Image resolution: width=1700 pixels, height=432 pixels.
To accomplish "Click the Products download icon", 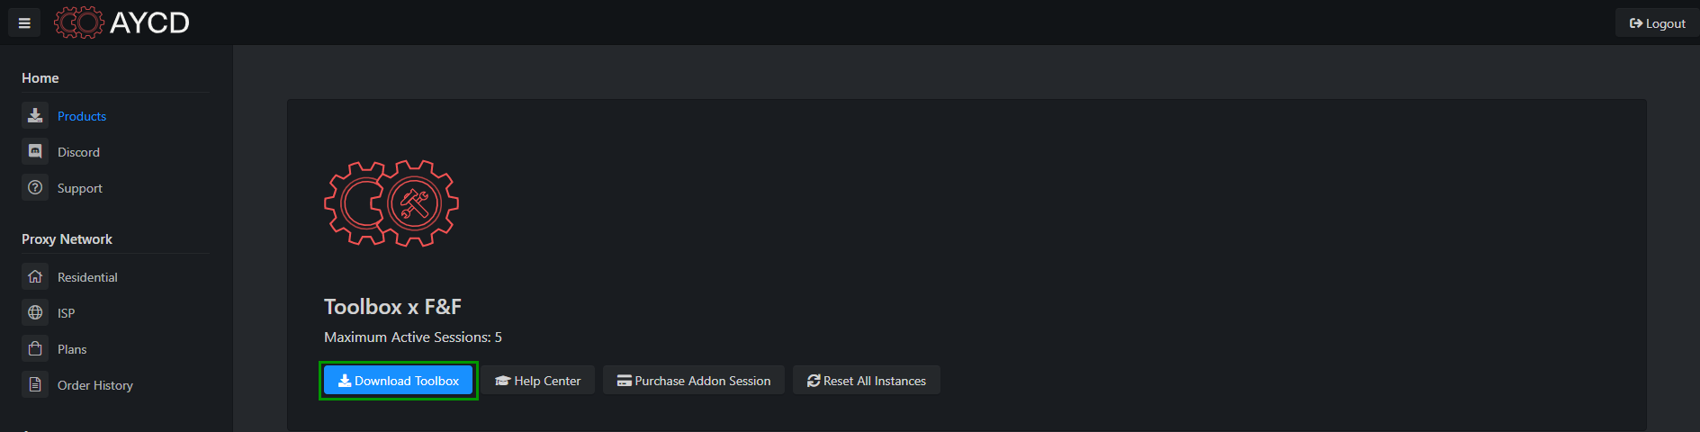I will [35, 115].
